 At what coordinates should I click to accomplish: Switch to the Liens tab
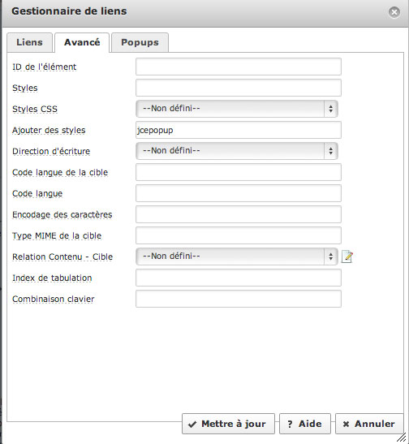tap(29, 42)
